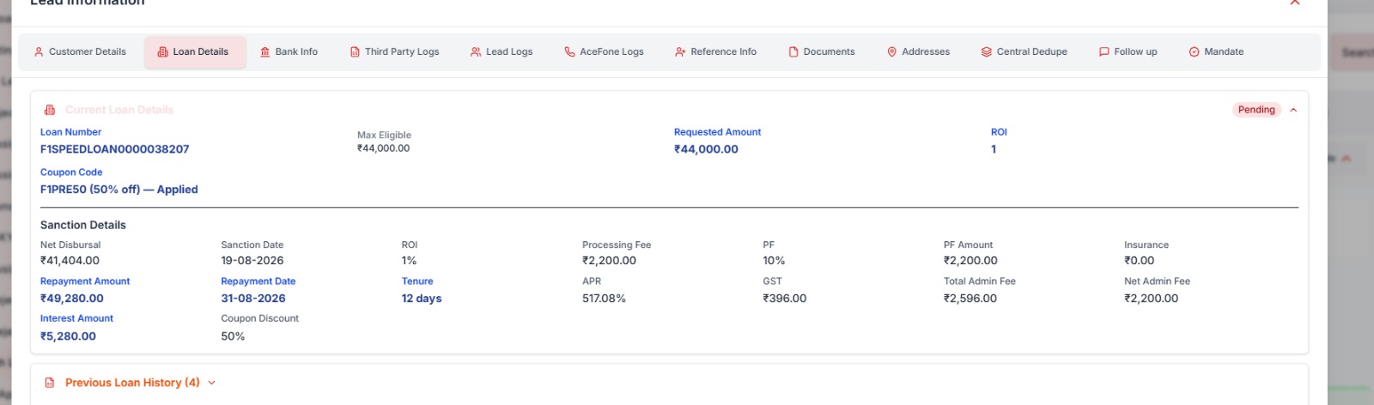Click the Current Loan Details section icon
Image resolution: width=1374 pixels, height=405 pixels.
coord(50,110)
